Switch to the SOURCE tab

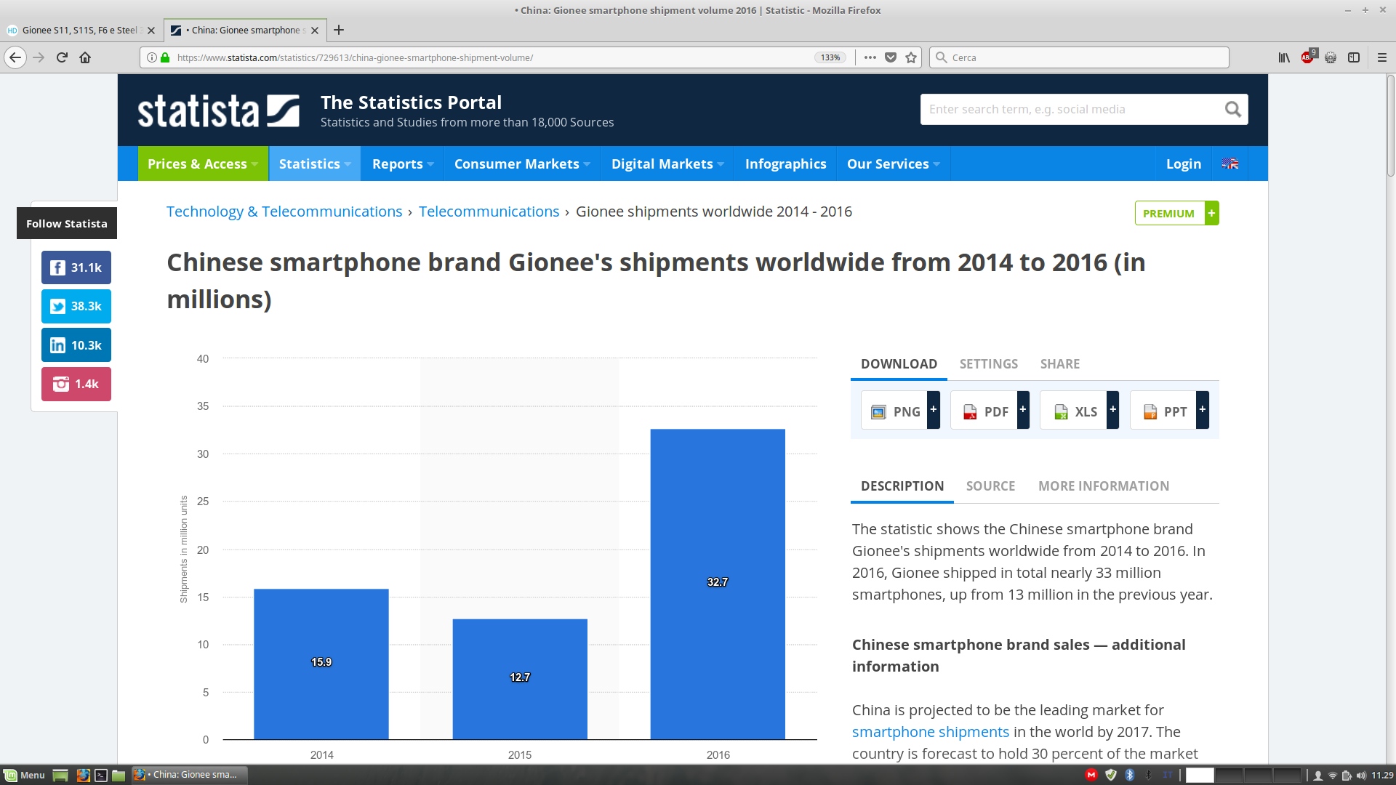point(990,486)
